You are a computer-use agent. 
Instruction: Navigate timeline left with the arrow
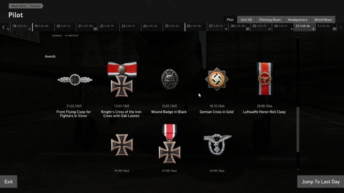(3, 27)
